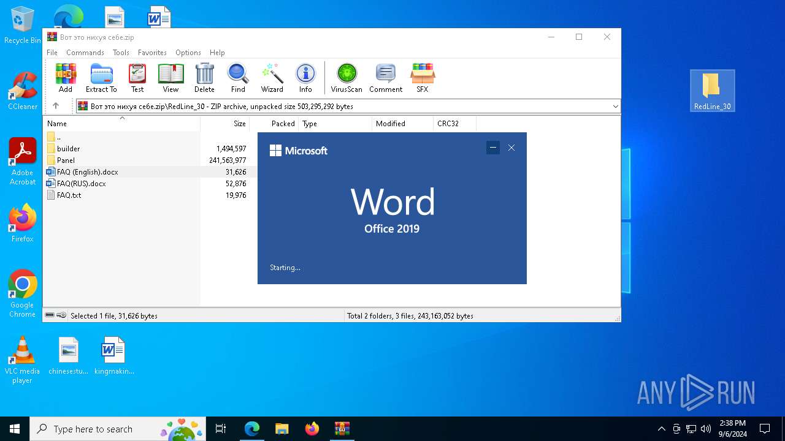Run the Test archive tool
This screenshot has height=441, width=785.
coord(137,78)
